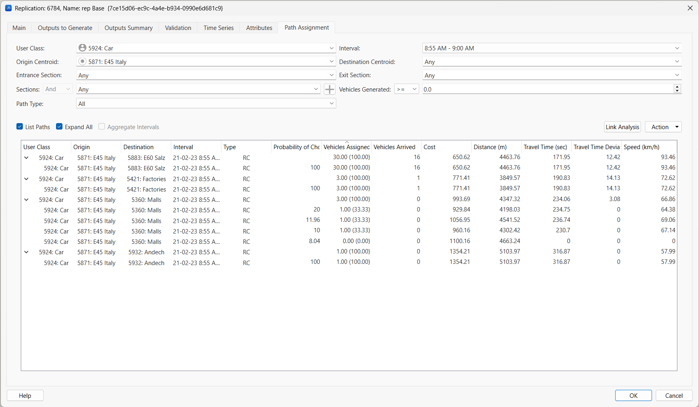Screen dimensions: 699x407
Task: Click the centroid icon in the Origin Centroid field
Action: point(82,61)
